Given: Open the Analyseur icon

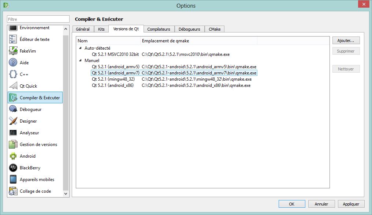Looking at the screenshot, I should point(13,133).
